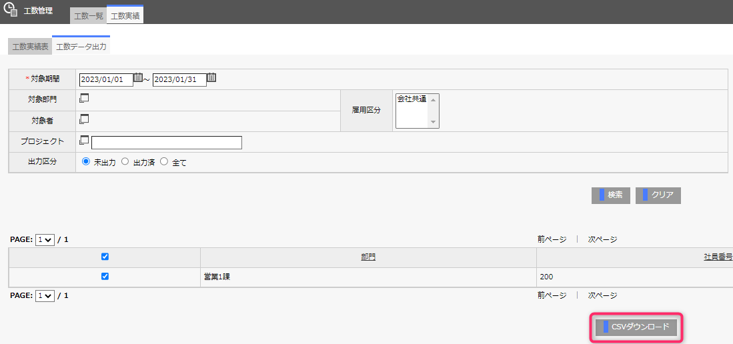Viewport: 733px width, 344px height.
Task: Sort by the 部門 column header
Action: 368,257
